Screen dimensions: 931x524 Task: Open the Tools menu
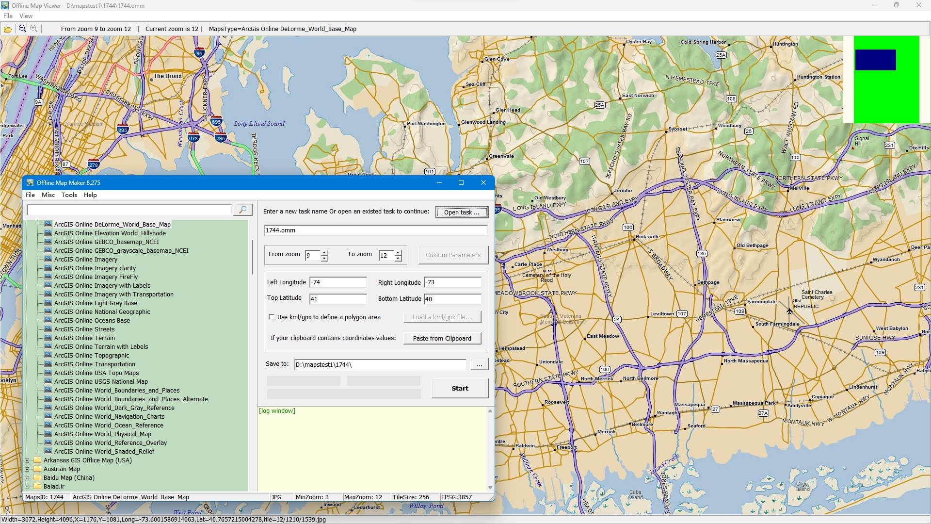pos(69,195)
